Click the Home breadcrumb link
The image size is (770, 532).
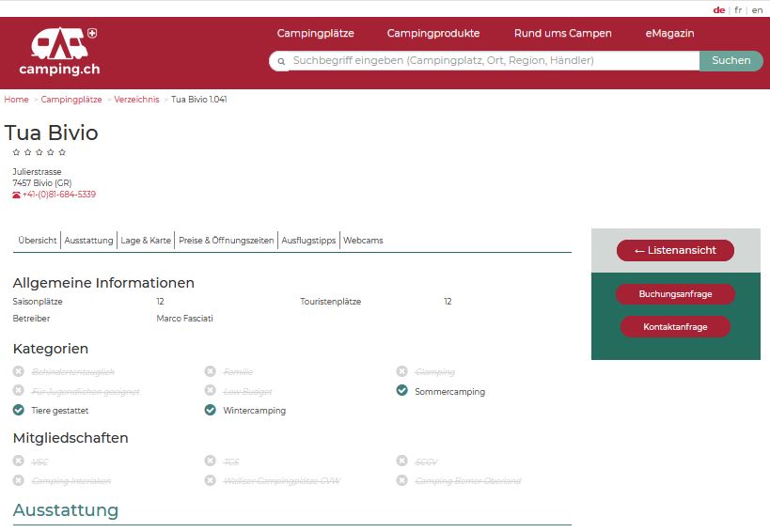click(16, 100)
